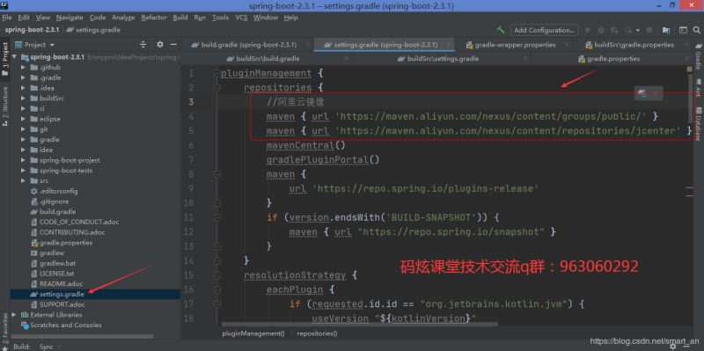704x351 pixels.
Task: Select LICENSE.txt in project tree
Action: [95, 274]
